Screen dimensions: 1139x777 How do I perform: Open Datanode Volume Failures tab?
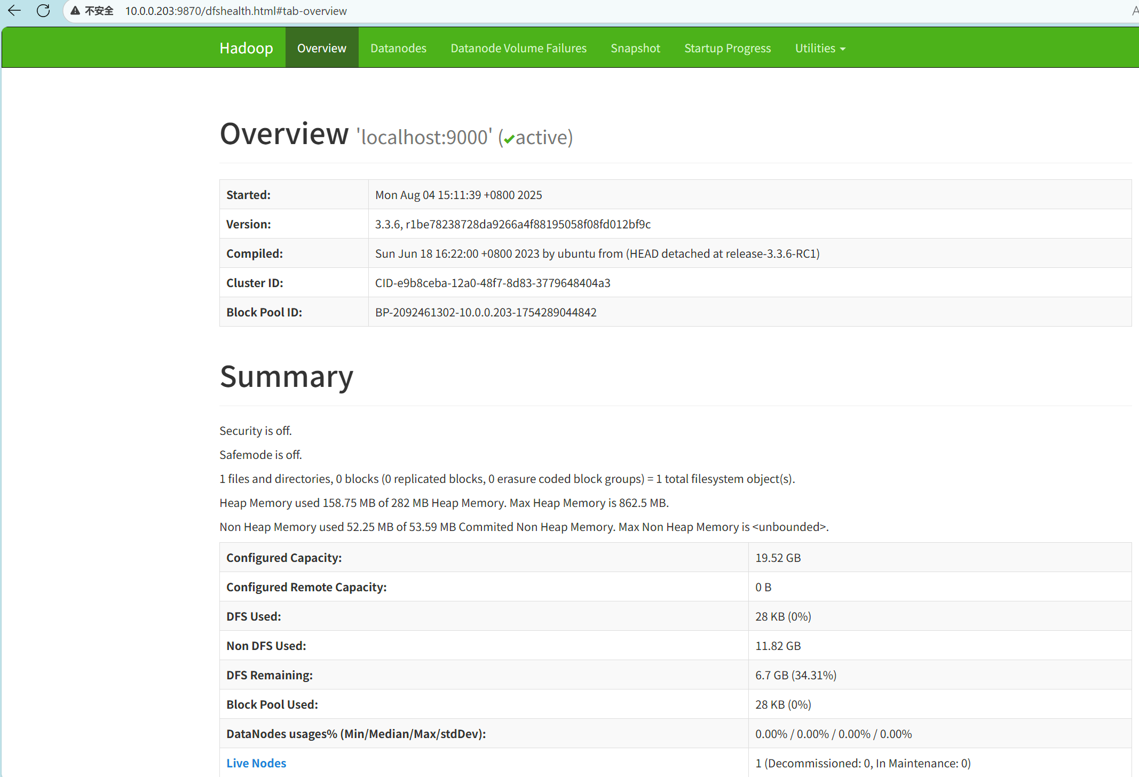coord(518,48)
